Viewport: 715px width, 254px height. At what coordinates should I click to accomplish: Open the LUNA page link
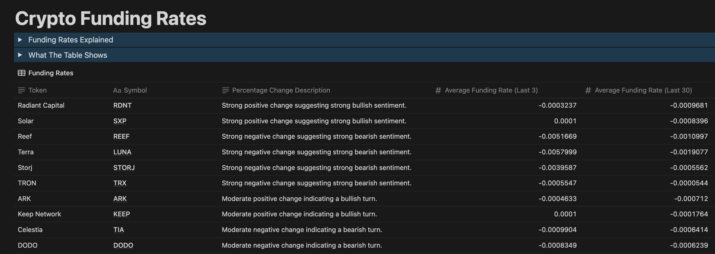point(122,152)
